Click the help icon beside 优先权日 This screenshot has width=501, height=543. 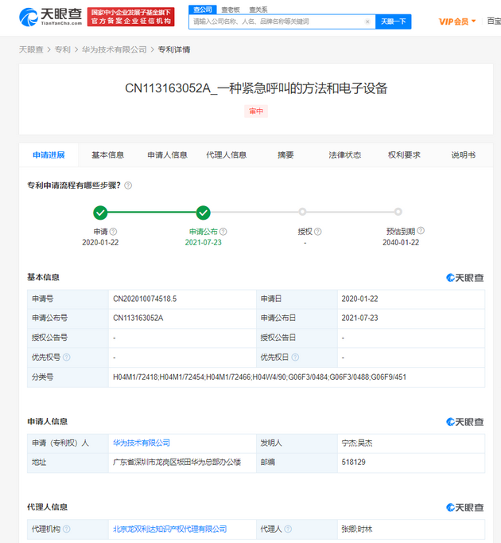click(x=295, y=357)
